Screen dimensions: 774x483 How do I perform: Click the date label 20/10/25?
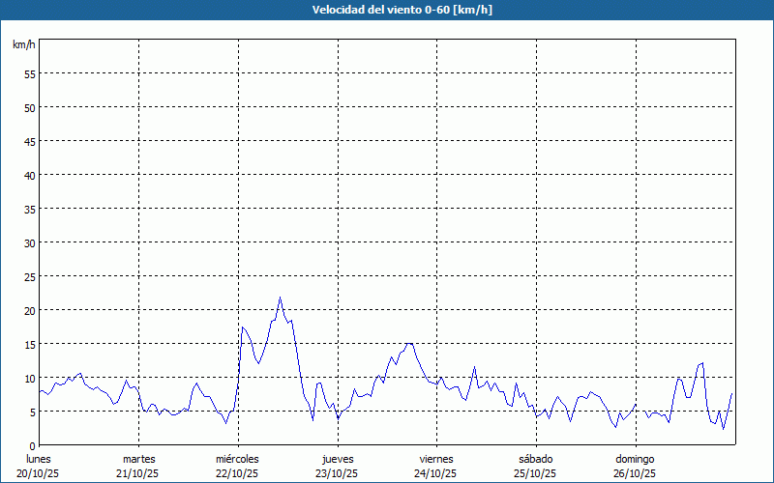click(40, 473)
